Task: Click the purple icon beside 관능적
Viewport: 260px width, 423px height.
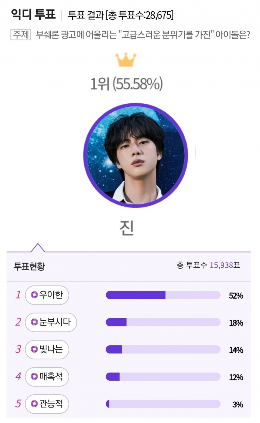Action: (34, 404)
